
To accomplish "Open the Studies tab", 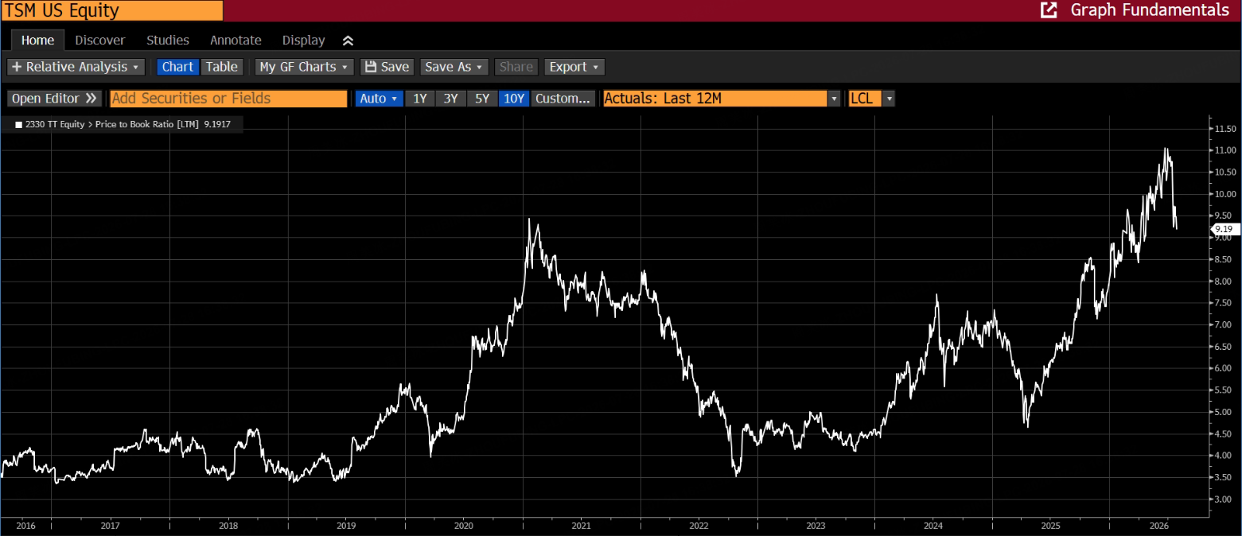I will click(168, 40).
